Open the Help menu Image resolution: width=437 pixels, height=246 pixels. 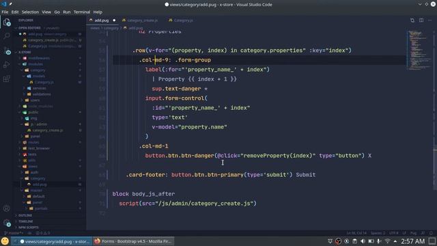98,12
